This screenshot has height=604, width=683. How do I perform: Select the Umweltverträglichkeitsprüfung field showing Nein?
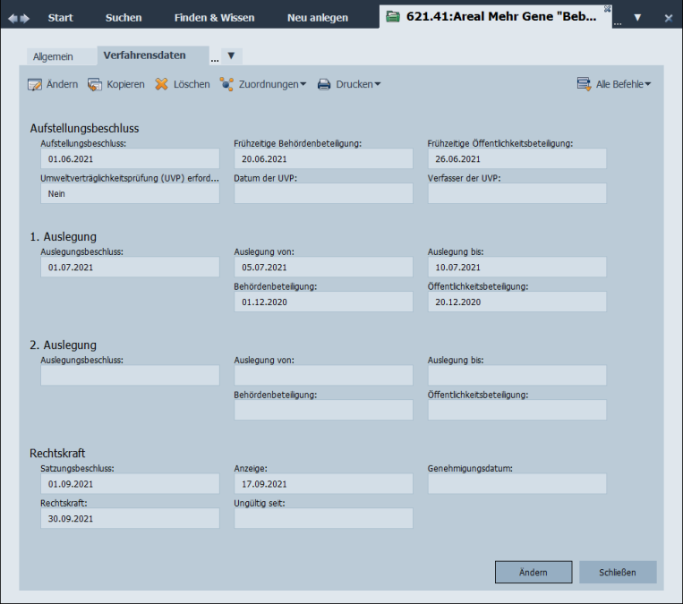click(130, 193)
